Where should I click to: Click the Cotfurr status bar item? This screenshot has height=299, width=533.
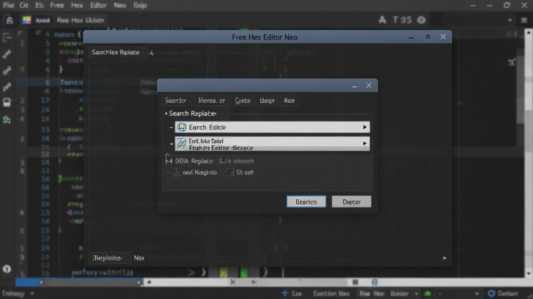click(503, 294)
